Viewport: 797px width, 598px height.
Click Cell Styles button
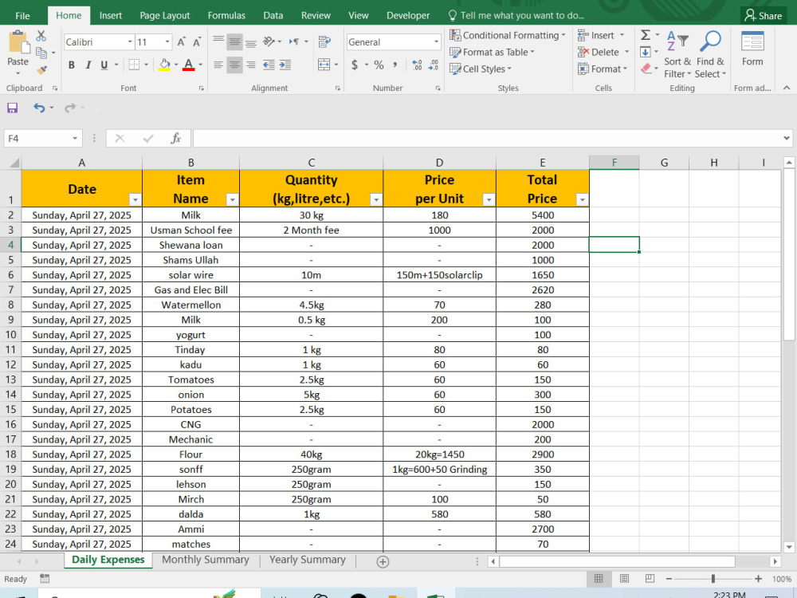[481, 69]
